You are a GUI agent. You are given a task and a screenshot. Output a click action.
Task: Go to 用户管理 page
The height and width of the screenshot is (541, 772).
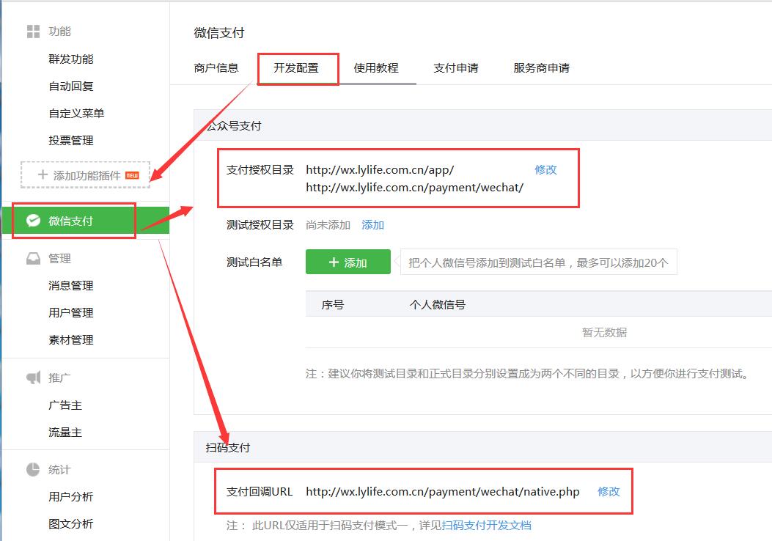tap(71, 312)
